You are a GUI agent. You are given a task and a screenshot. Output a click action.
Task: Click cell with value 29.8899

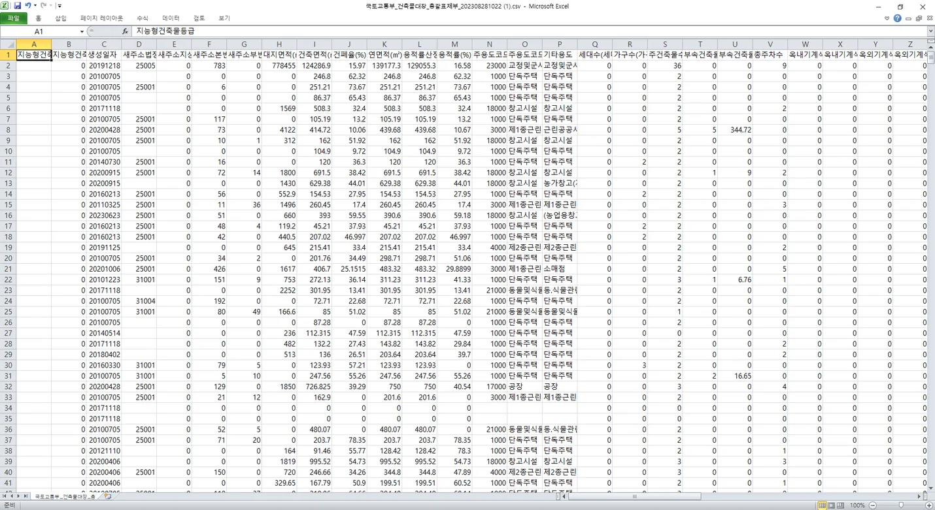[454, 269]
